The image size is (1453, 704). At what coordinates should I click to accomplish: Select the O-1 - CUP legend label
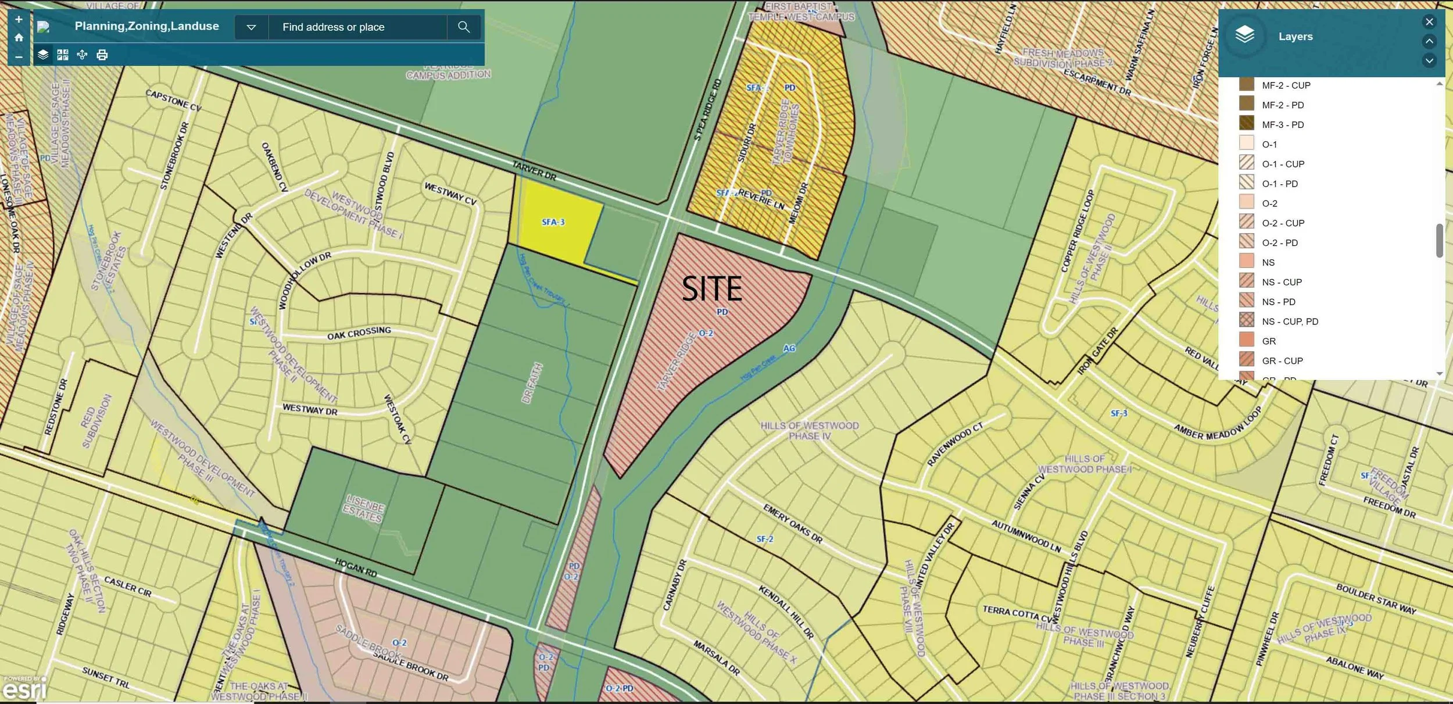pyautogui.click(x=1283, y=164)
